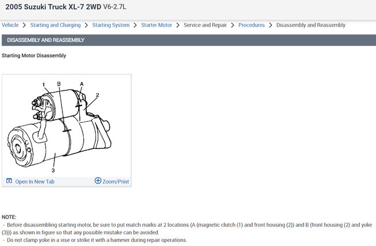Click chevron after Service and Repair

pyautogui.click(x=233, y=25)
